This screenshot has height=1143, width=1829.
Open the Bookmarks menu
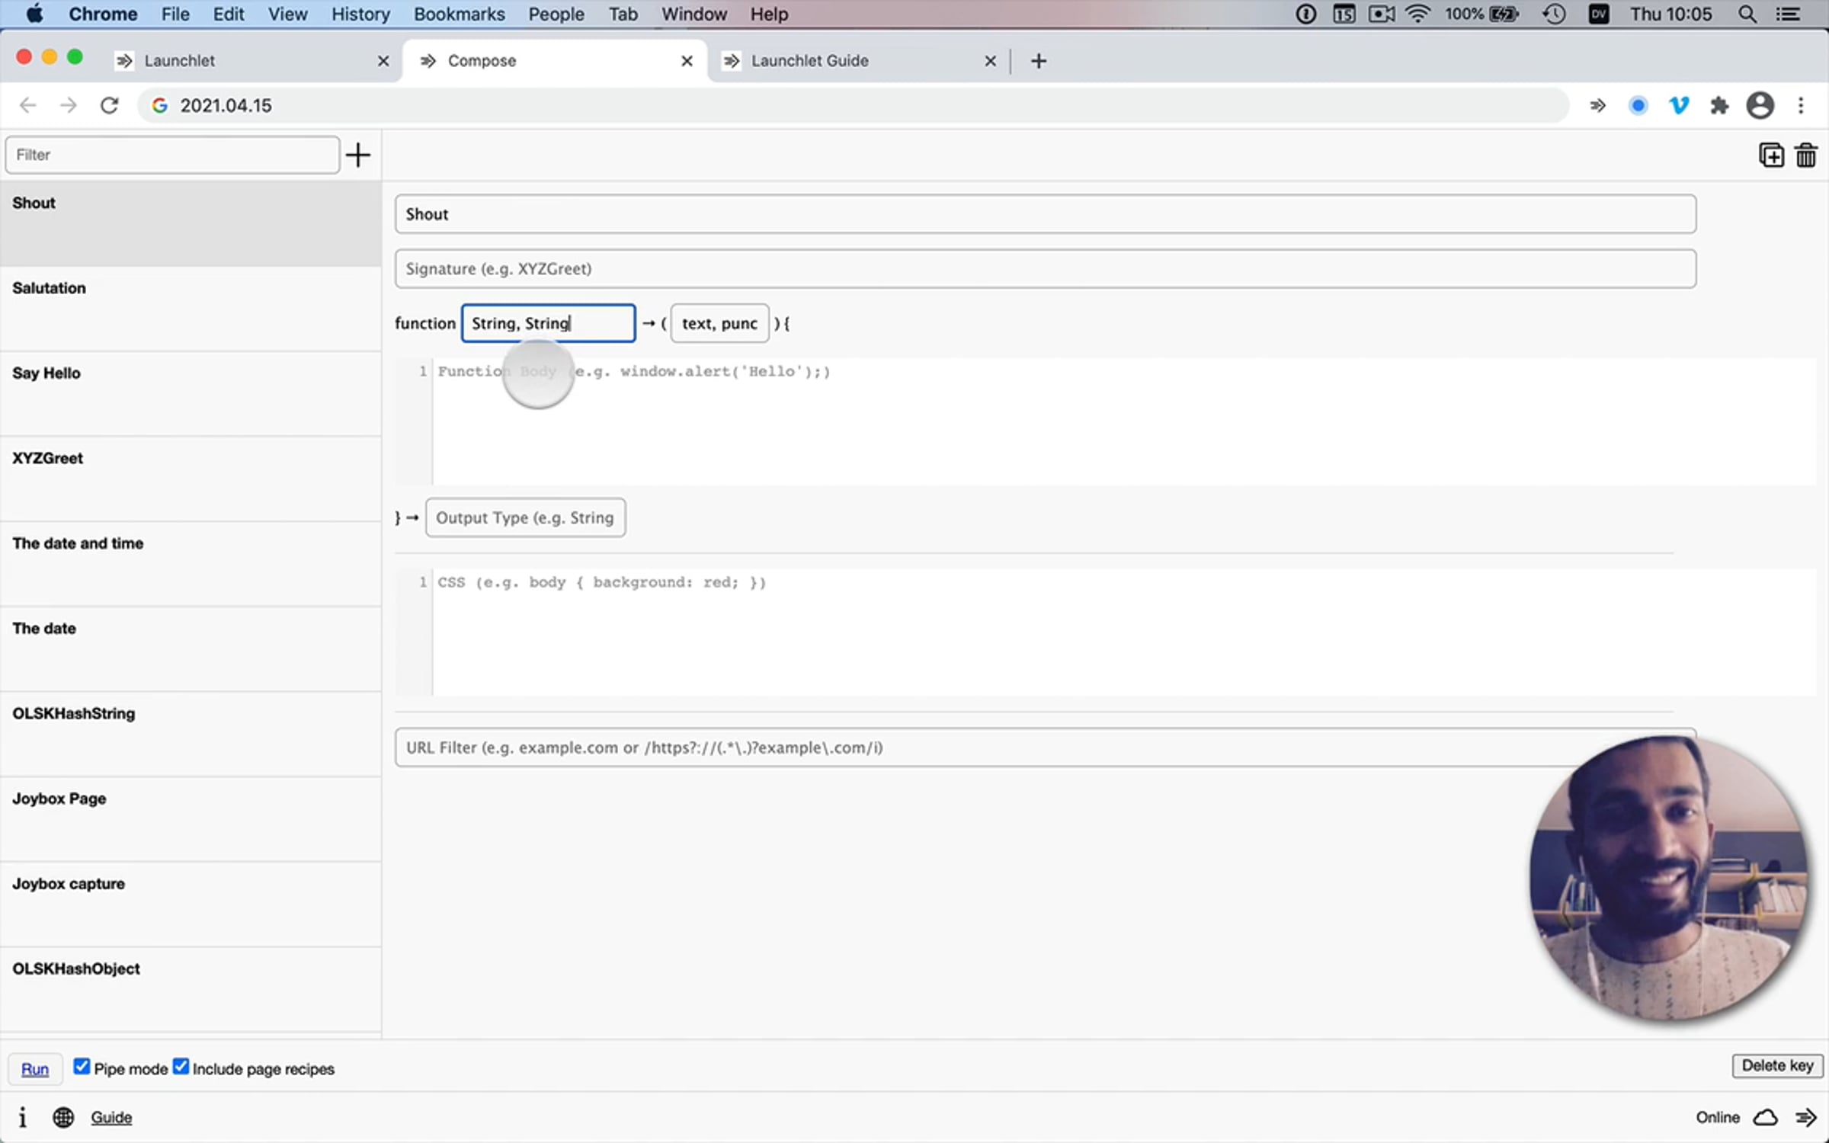[459, 14]
